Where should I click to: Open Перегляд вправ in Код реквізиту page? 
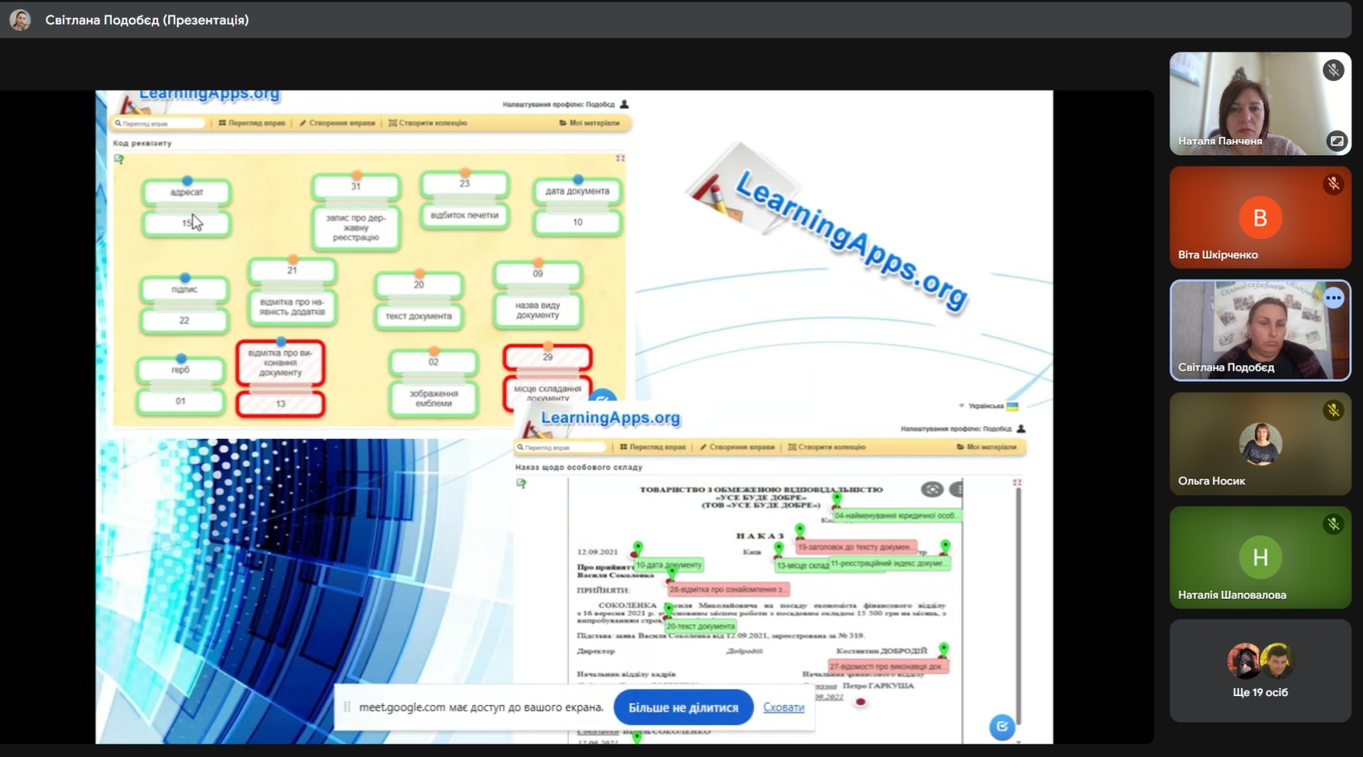pos(252,123)
